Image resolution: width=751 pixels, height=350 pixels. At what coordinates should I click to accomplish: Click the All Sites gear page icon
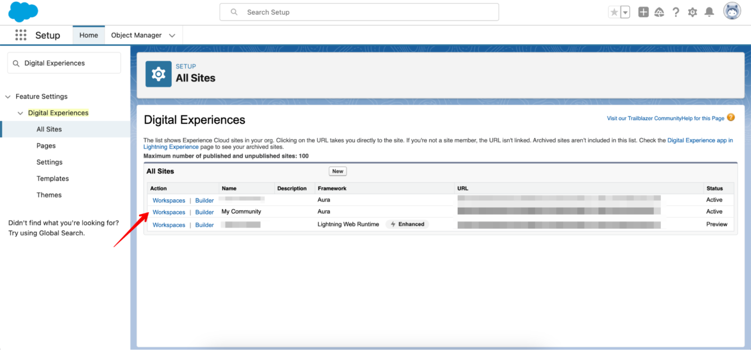158,74
